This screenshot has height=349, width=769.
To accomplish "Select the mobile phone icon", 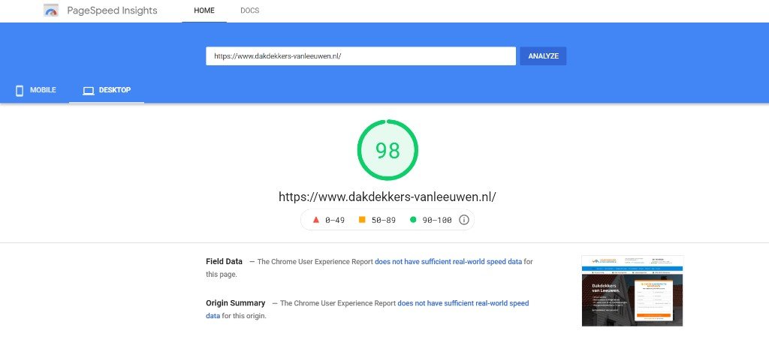I will tap(20, 90).
